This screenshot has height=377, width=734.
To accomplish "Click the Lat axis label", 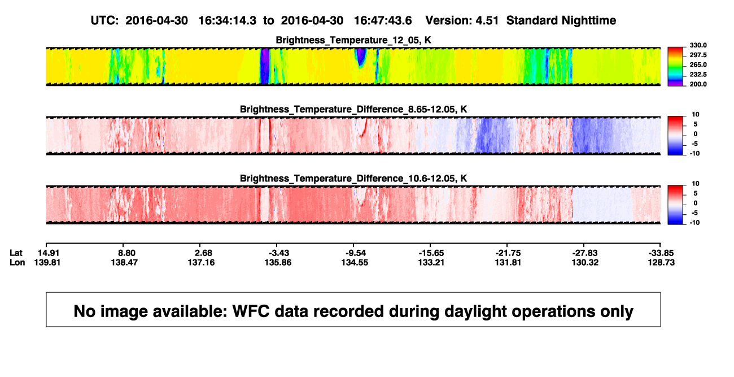I will click(16, 253).
